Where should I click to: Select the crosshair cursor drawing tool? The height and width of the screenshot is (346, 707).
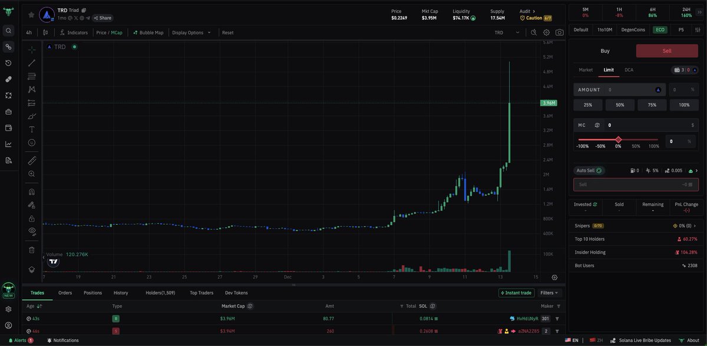point(32,49)
